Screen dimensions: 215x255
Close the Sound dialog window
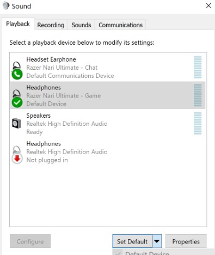(x=208, y=6)
